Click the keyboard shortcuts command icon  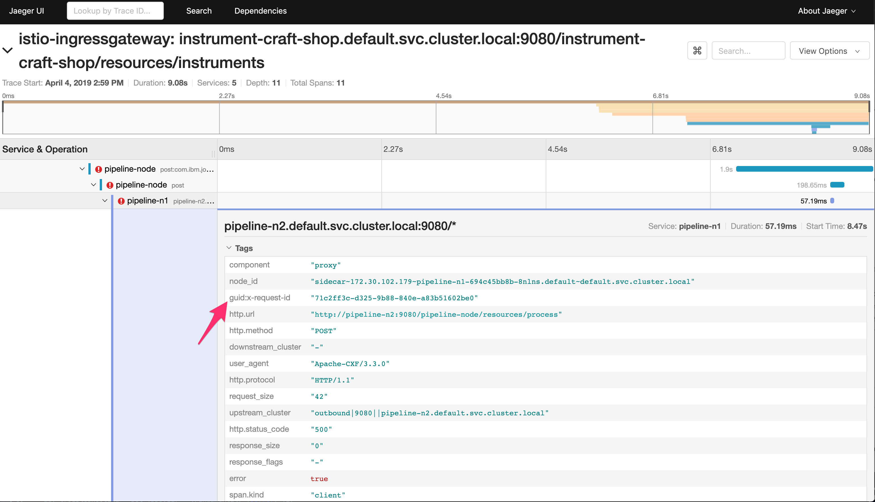697,51
